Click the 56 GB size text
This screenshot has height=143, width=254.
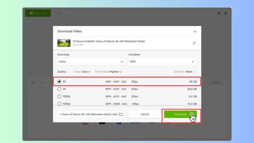[193, 82]
